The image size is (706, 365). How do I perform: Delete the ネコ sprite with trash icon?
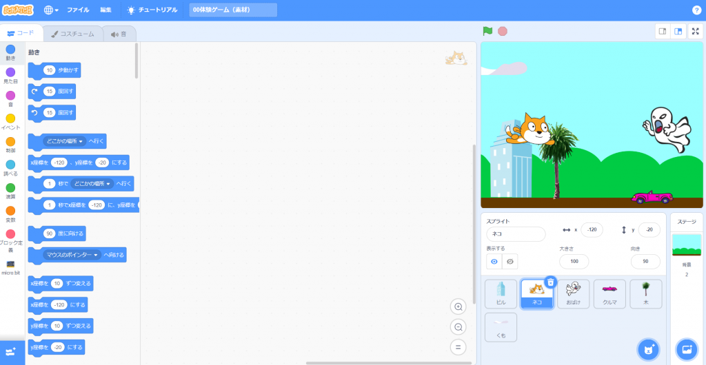coord(551,282)
